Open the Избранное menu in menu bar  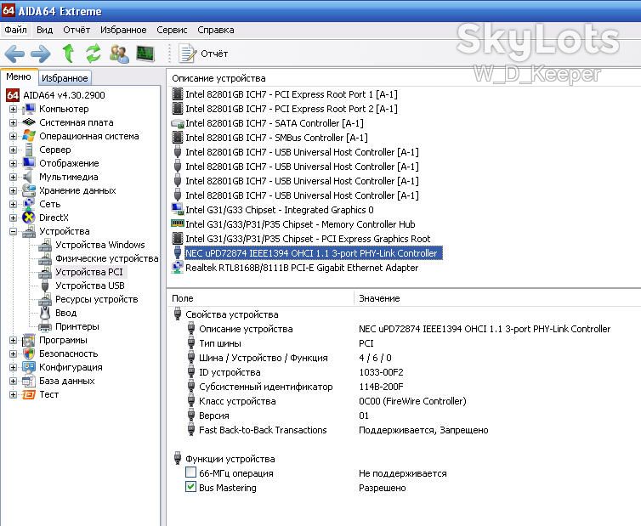coord(123,30)
